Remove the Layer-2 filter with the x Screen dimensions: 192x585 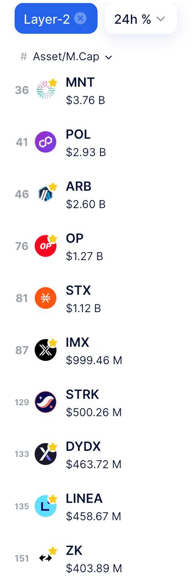[x=80, y=18]
